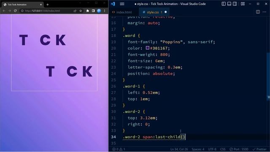Select the Tick Tock Animation browser tab
The image size is (270, 152).
coord(22,5)
